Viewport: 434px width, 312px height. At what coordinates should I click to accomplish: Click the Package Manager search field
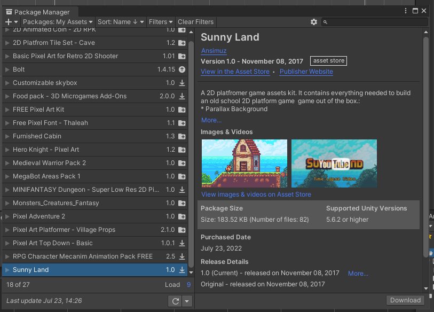(375, 22)
